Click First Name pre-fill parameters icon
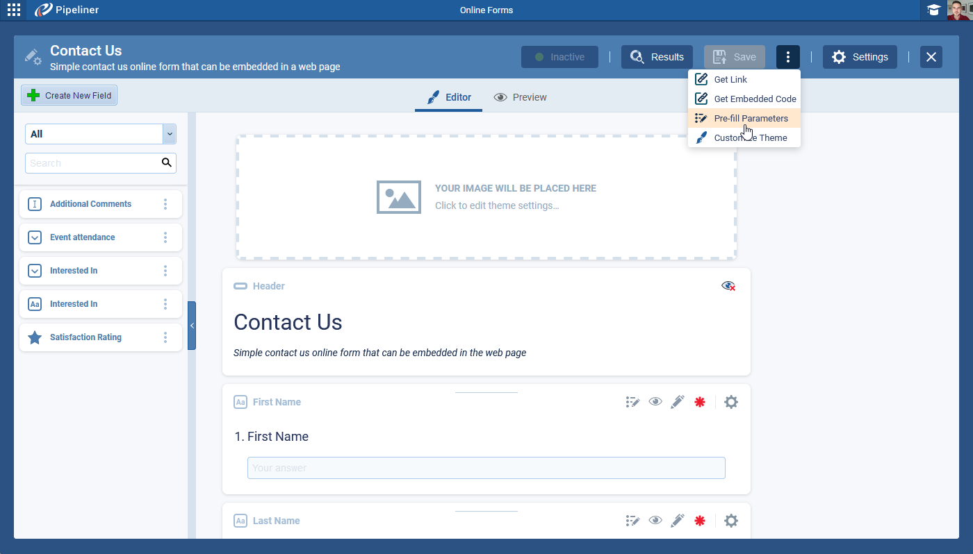This screenshot has height=554, width=973. [632, 402]
